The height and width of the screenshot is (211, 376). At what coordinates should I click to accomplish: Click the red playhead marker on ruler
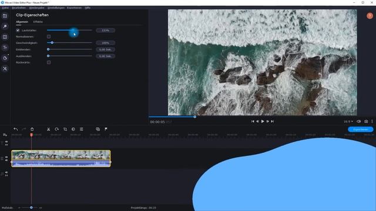[x=31, y=135]
